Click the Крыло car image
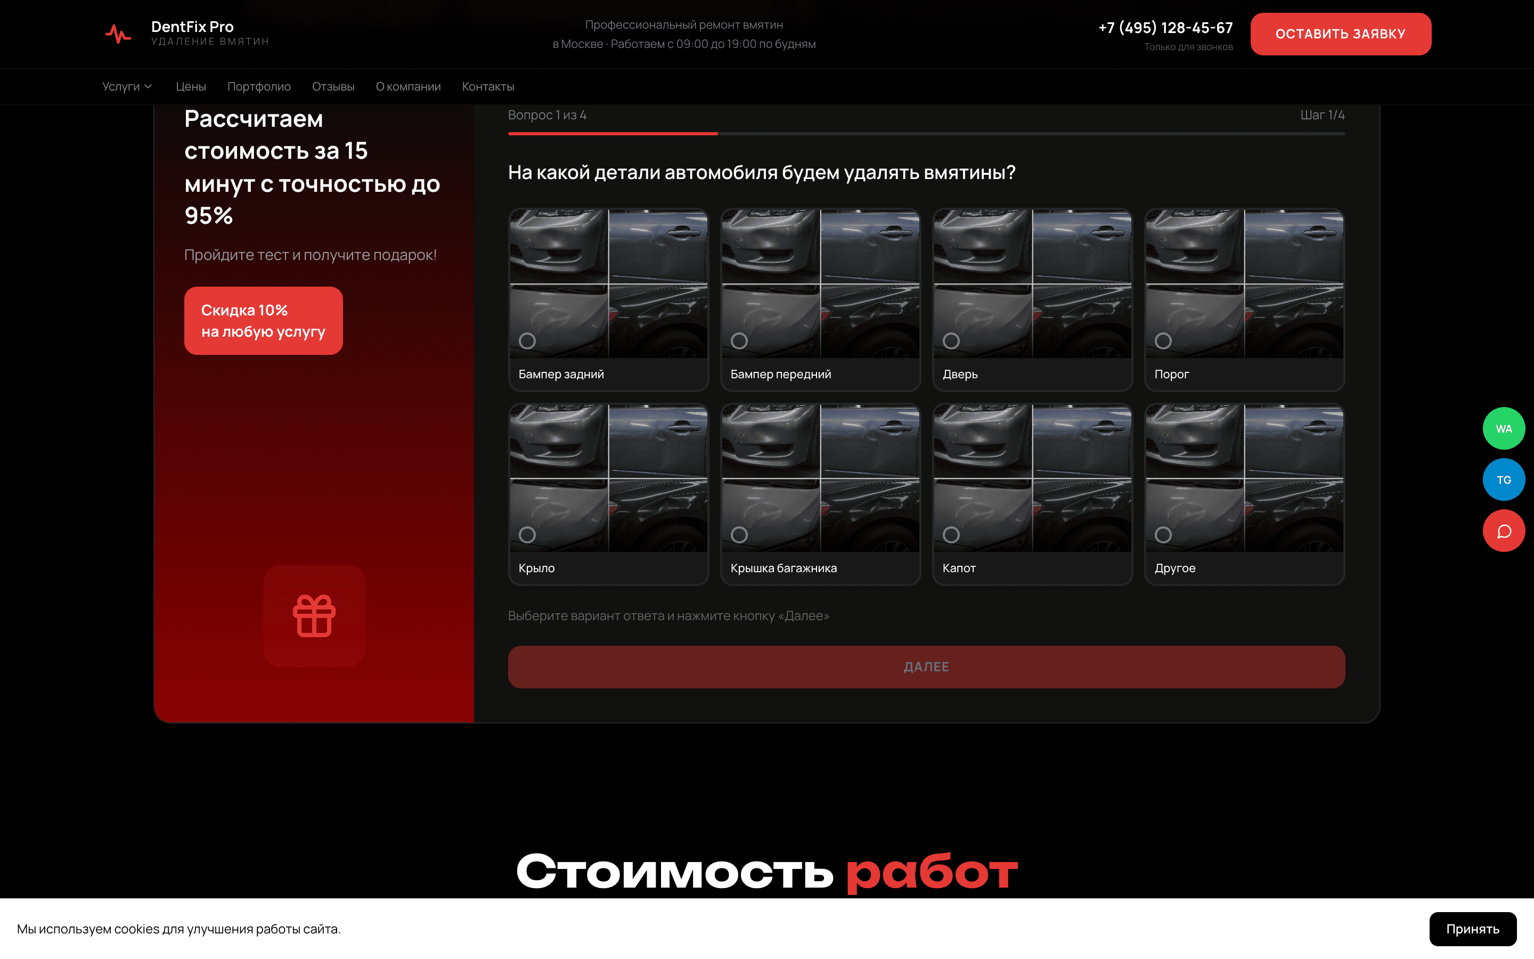 [608, 478]
